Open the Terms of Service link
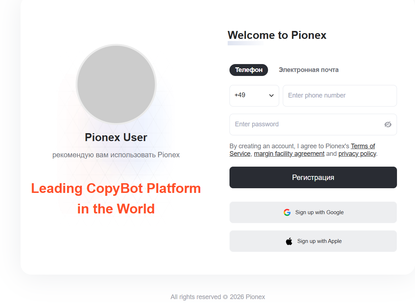This screenshot has height=307, width=415. [363, 146]
